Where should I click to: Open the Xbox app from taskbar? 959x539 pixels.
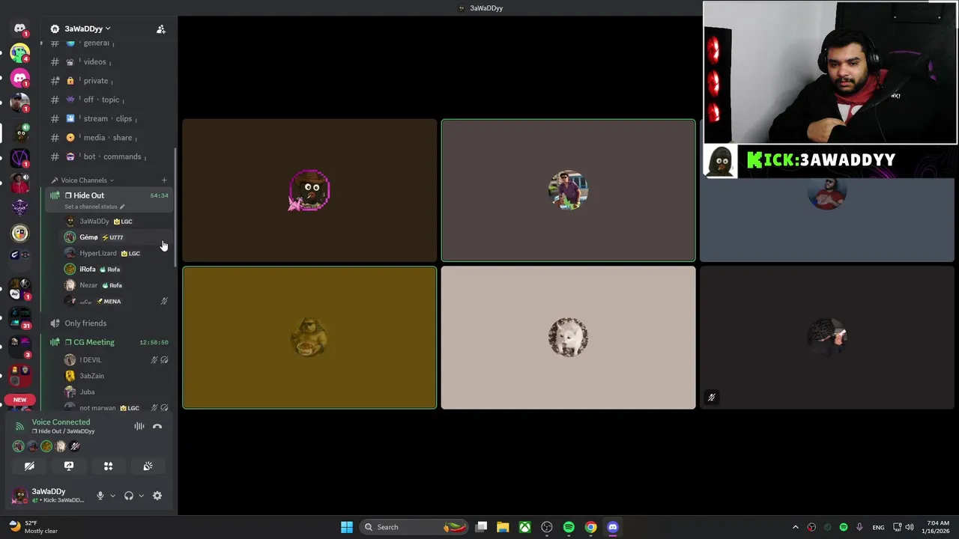coord(525,527)
